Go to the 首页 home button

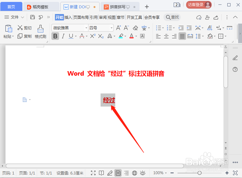(11, 7)
